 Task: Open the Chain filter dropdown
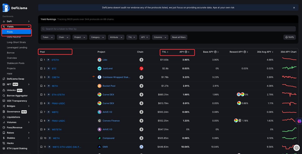coord(63,37)
